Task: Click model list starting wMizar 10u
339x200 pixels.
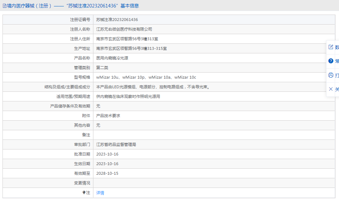Action: click(146, 77)
